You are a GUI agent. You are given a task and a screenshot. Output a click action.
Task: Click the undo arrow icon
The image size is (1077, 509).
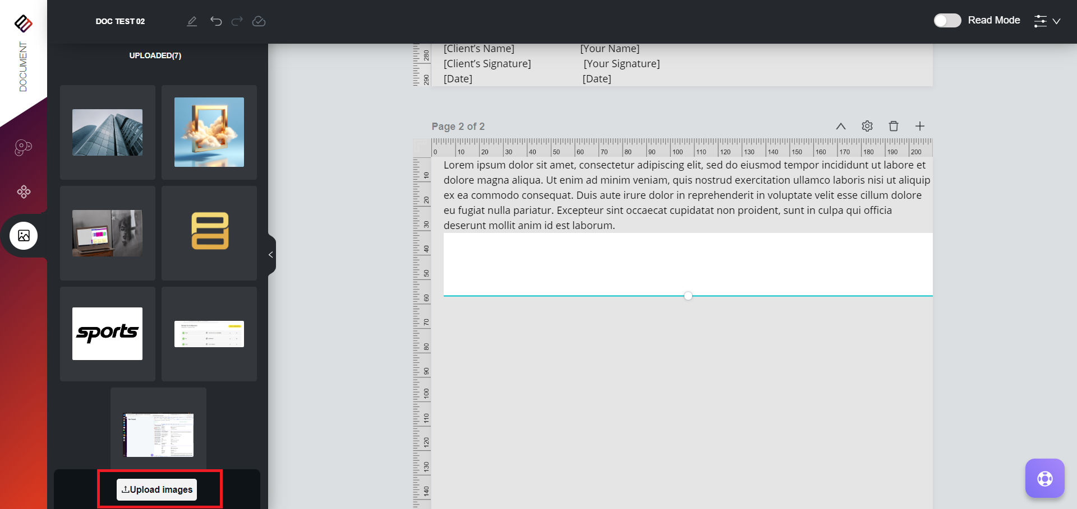[216, 21]
